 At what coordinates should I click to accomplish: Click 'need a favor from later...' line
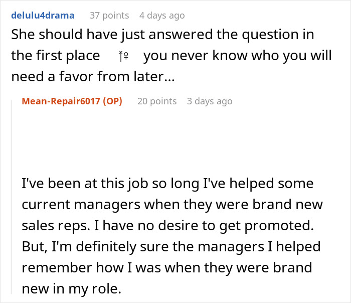coord(93,76)
